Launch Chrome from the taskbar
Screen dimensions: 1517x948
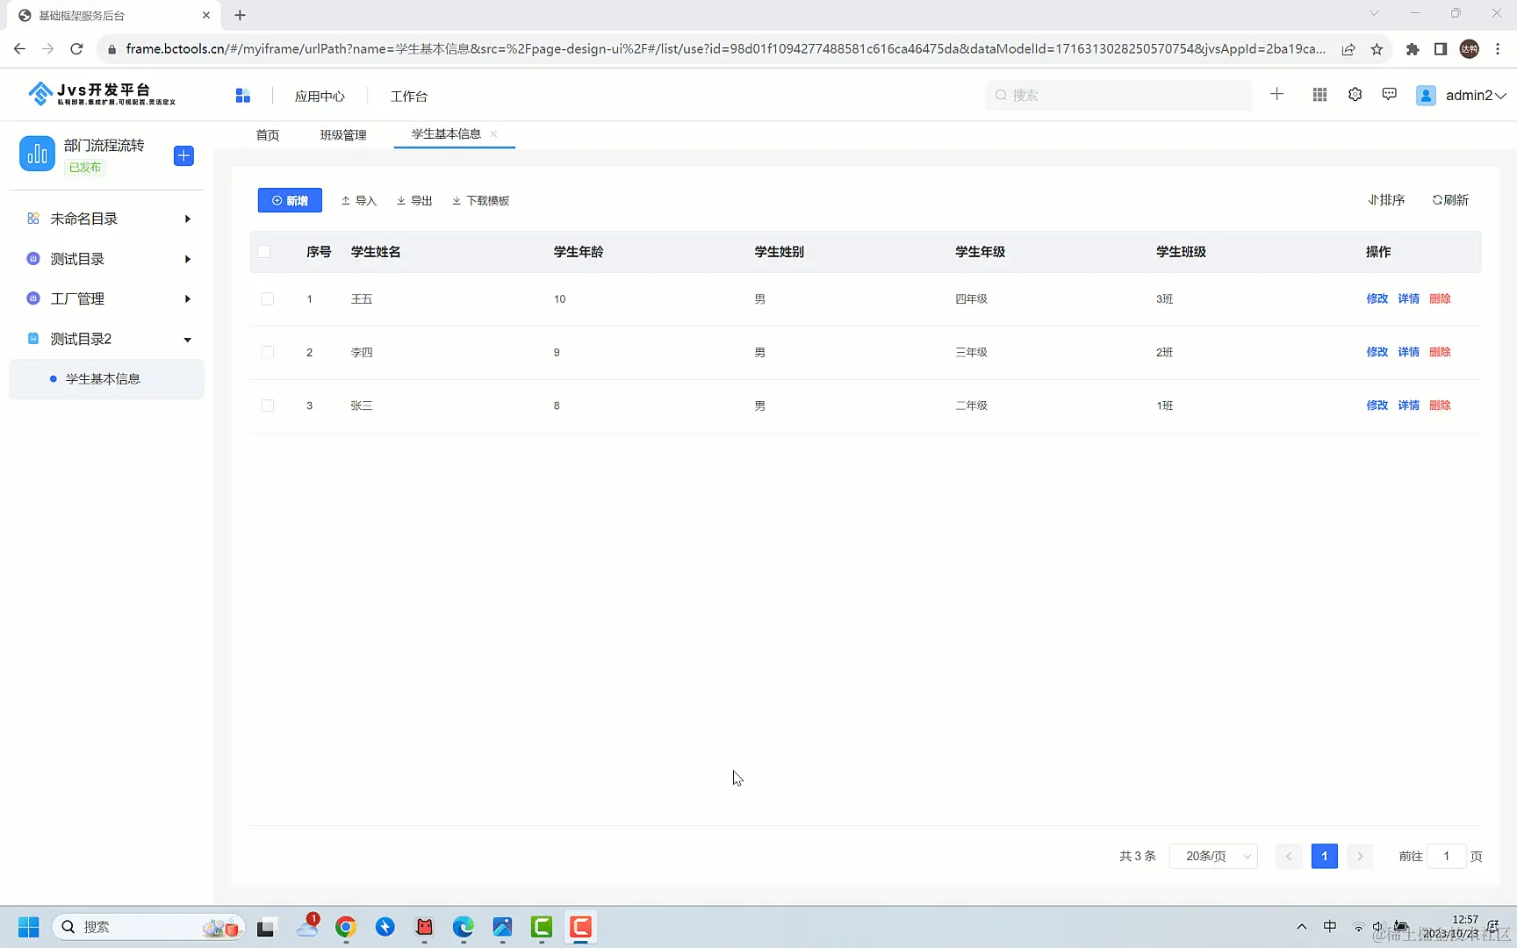346,927
